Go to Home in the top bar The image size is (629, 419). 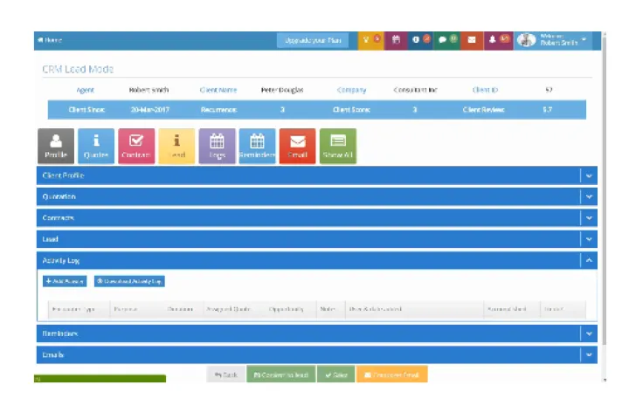coord(49,40)
